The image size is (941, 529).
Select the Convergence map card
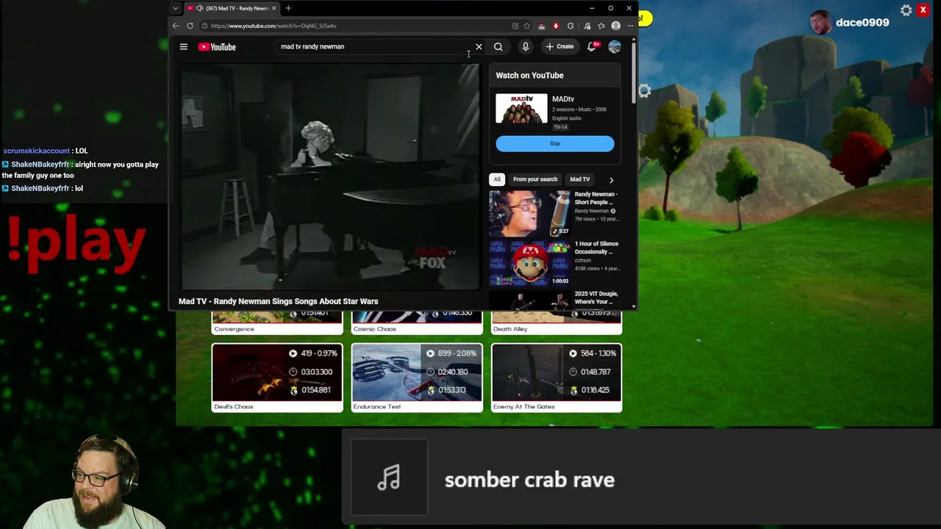pyautogui.click(x=277, y=322)
